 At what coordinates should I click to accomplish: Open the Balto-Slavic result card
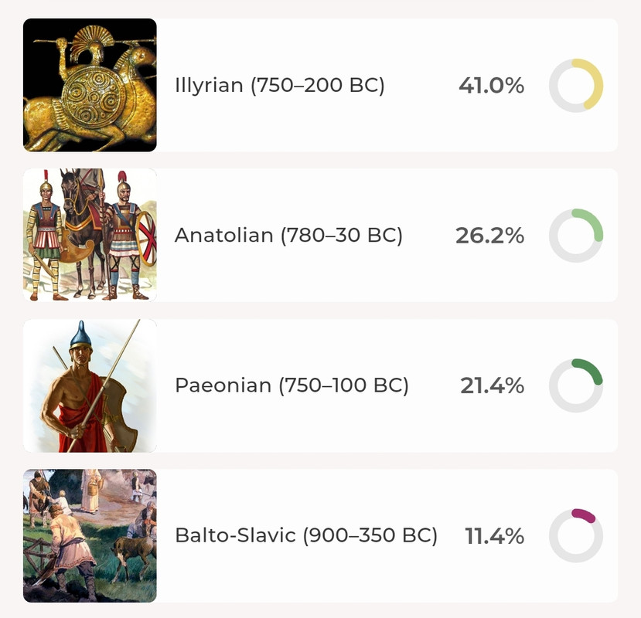(x=320, y=535)
